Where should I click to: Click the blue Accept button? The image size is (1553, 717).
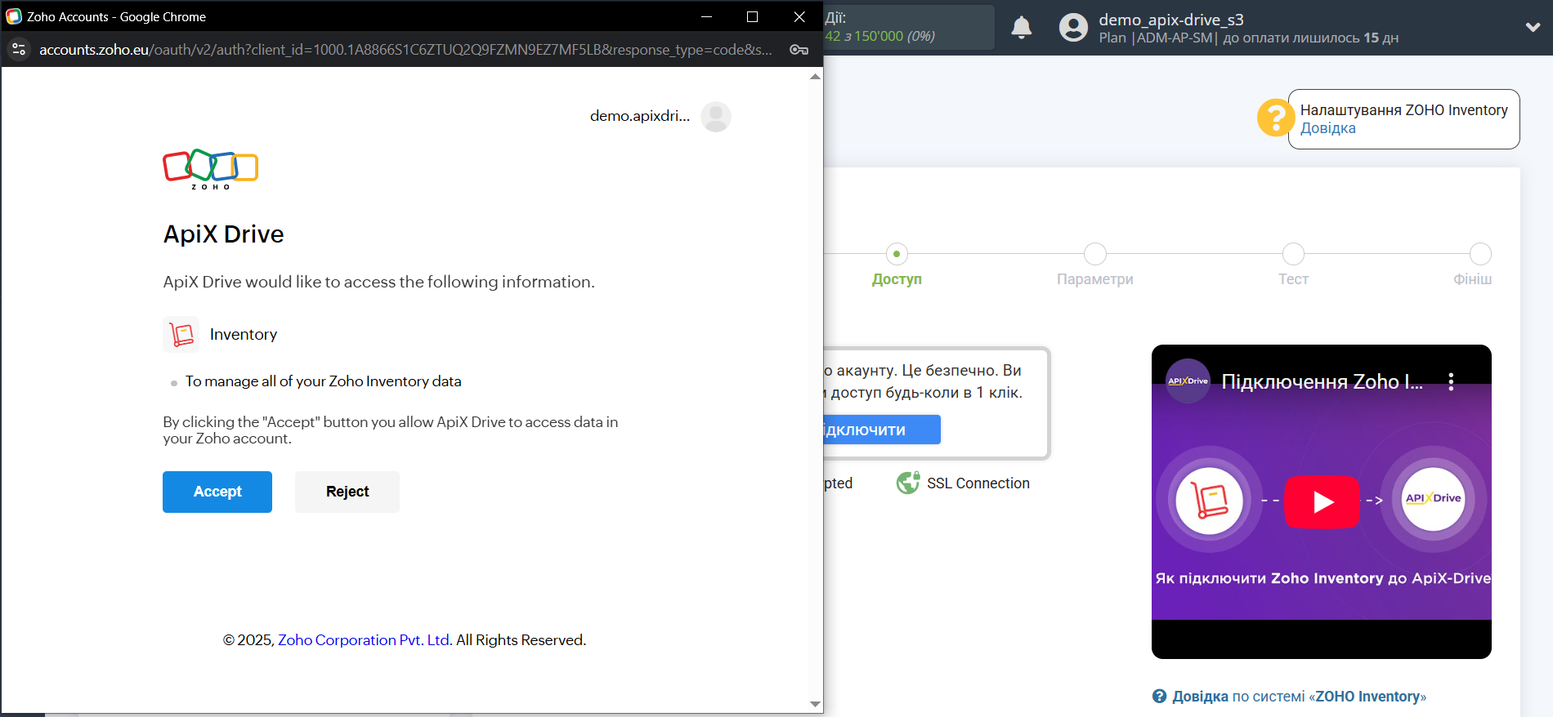pos(217,492)
